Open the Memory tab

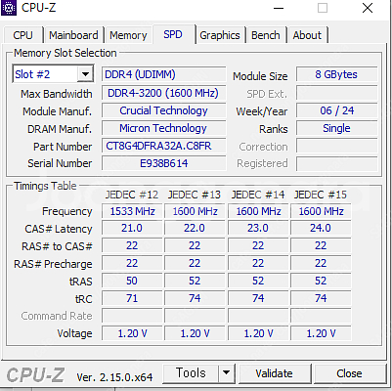(x=128, y=35)
